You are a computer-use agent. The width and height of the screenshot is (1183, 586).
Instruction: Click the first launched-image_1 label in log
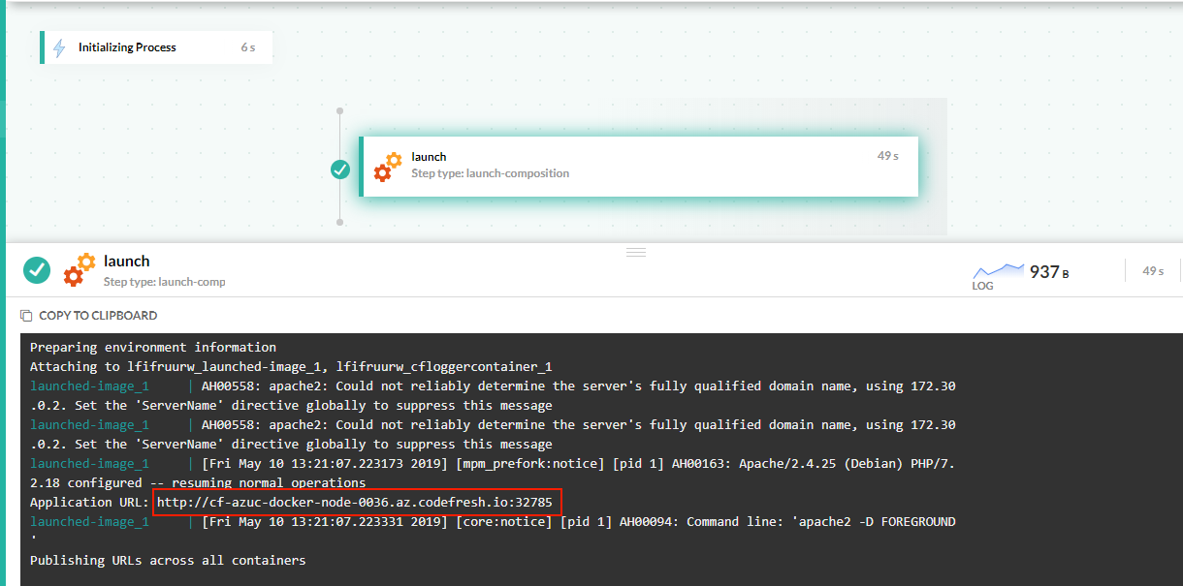pyautogui.click(x=89, y=386)
